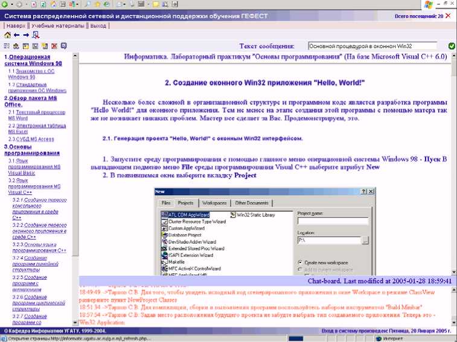Open link 3.2.5 Создание программ с ветвлением
This screenshot has height=342, width=457.
pyautogui.click(x=30, y=283)
